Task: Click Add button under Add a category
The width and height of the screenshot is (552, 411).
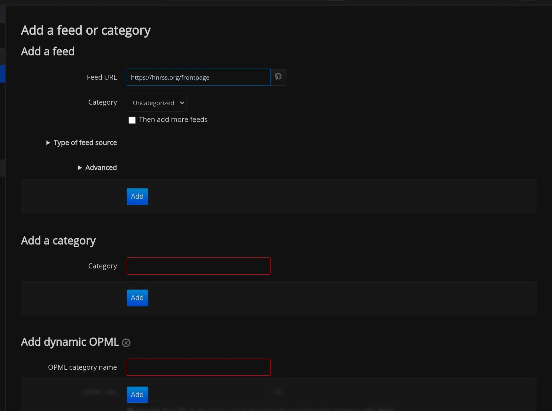Action: [138, 298]
